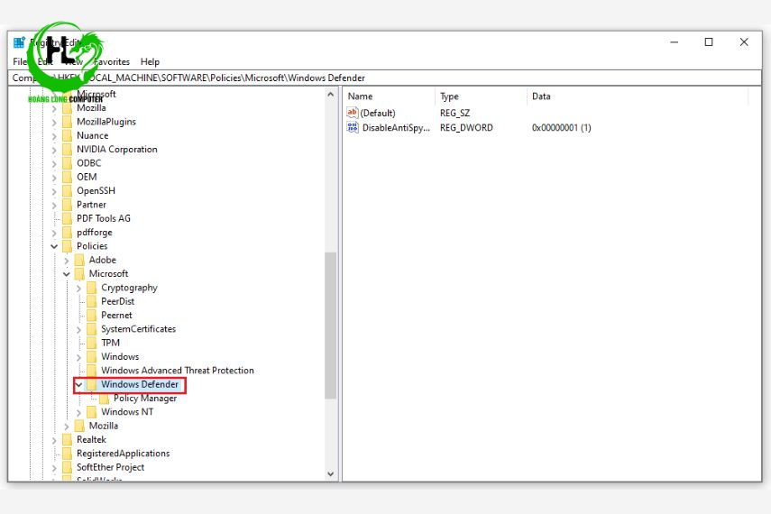Select the (Default) string value icon
Screen dimensions: 771x514
[x=353, y=113]
